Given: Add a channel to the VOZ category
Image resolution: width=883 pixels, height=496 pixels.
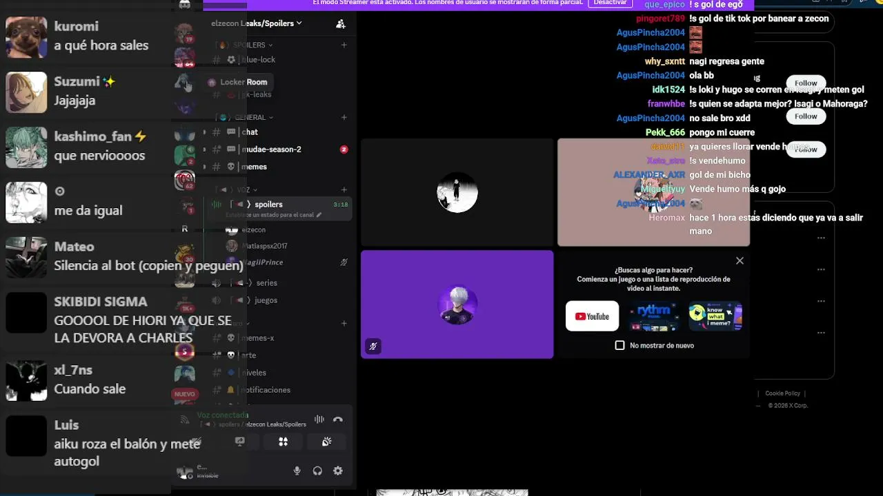Looking at the screenshot, I should (344, 189).
